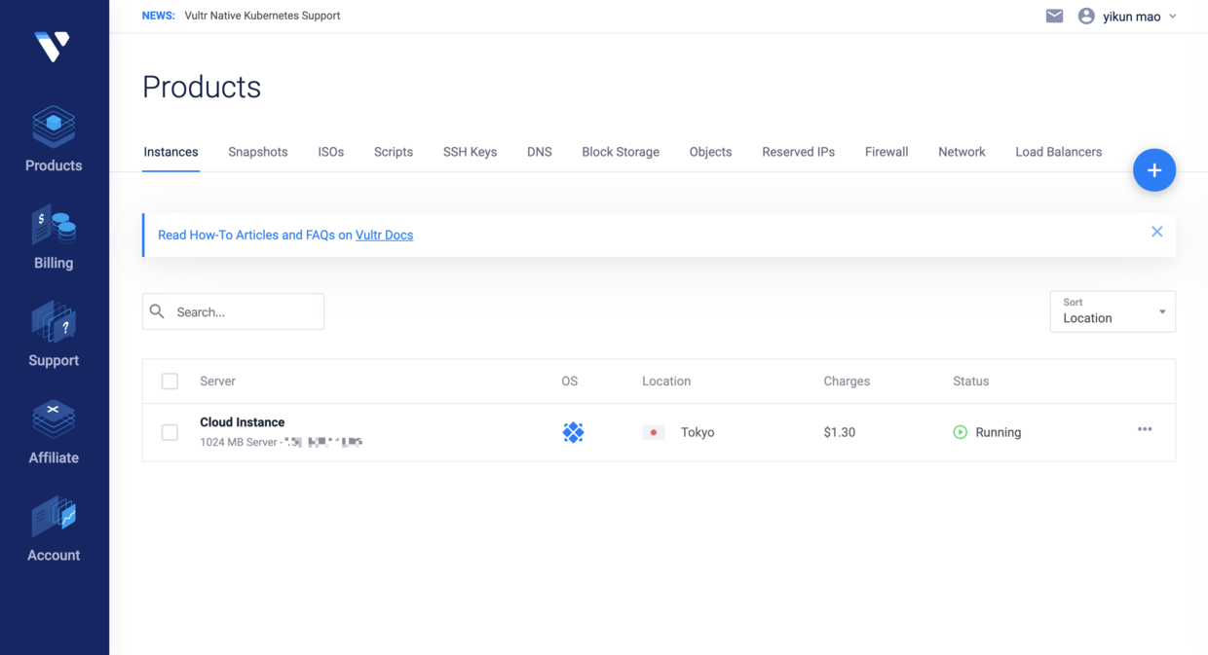Tick the select-all servers checkbox
Screen dimensions: 1208x655
[170, 381]
